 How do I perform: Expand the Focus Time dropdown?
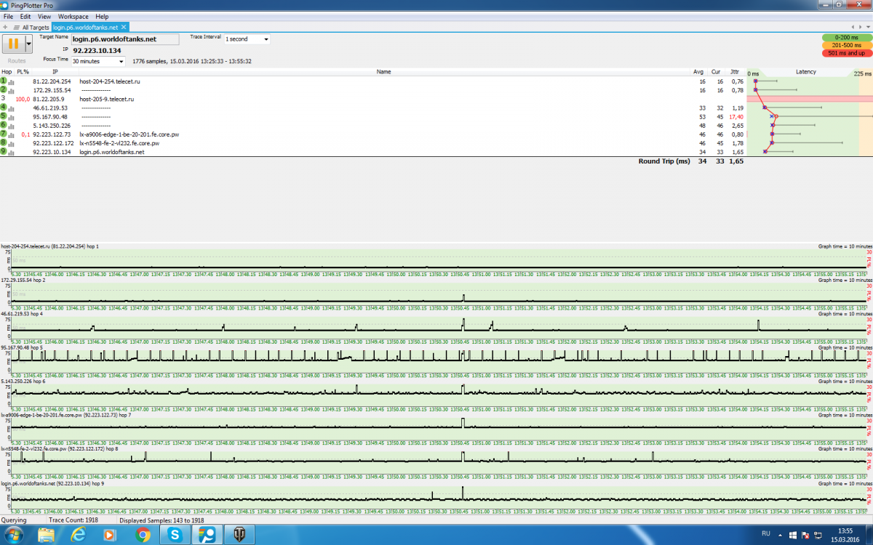tap(120, 61)
